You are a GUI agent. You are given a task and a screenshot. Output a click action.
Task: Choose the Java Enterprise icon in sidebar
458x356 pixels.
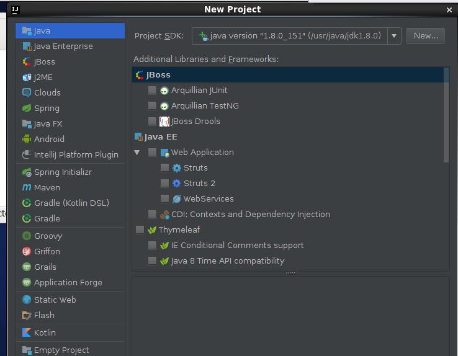(27, 46)
